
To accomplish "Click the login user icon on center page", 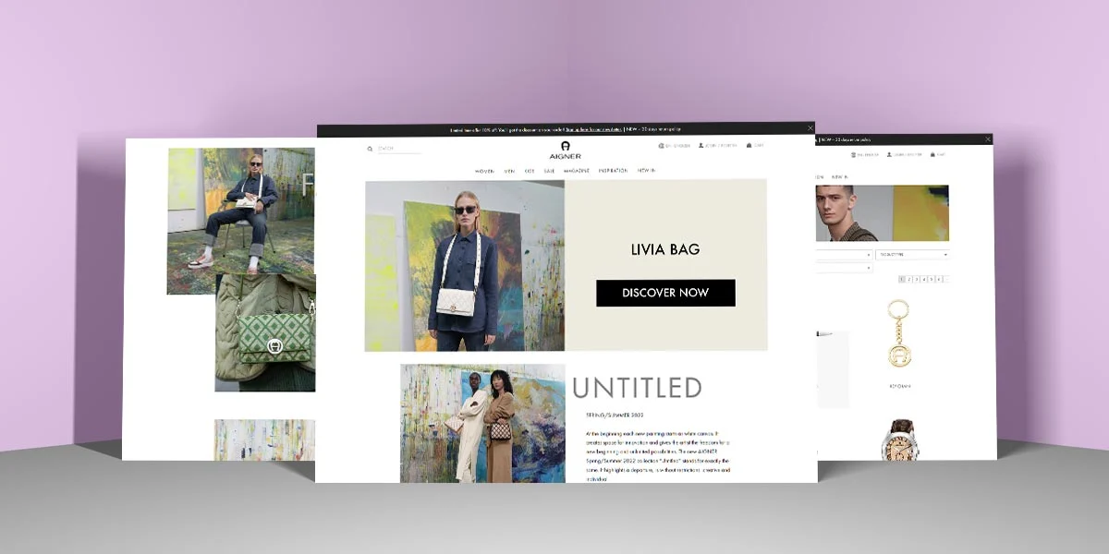I will (701, 146).
